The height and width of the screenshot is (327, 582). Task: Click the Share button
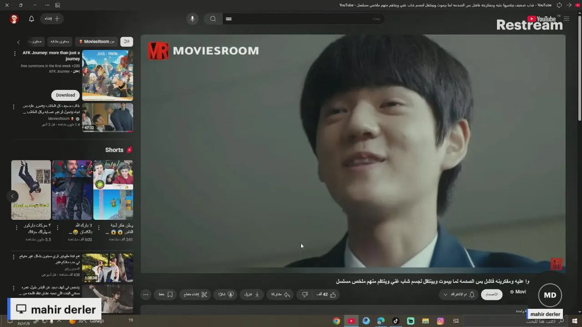pos(281,294)
